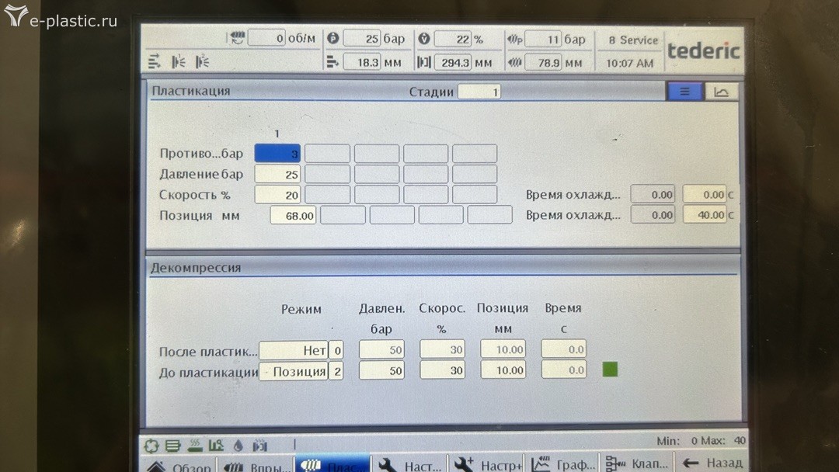This screenshot has width=839, height=472.
Task: Tap the recycle cycle status icon
Action: [x=152, y=446]
